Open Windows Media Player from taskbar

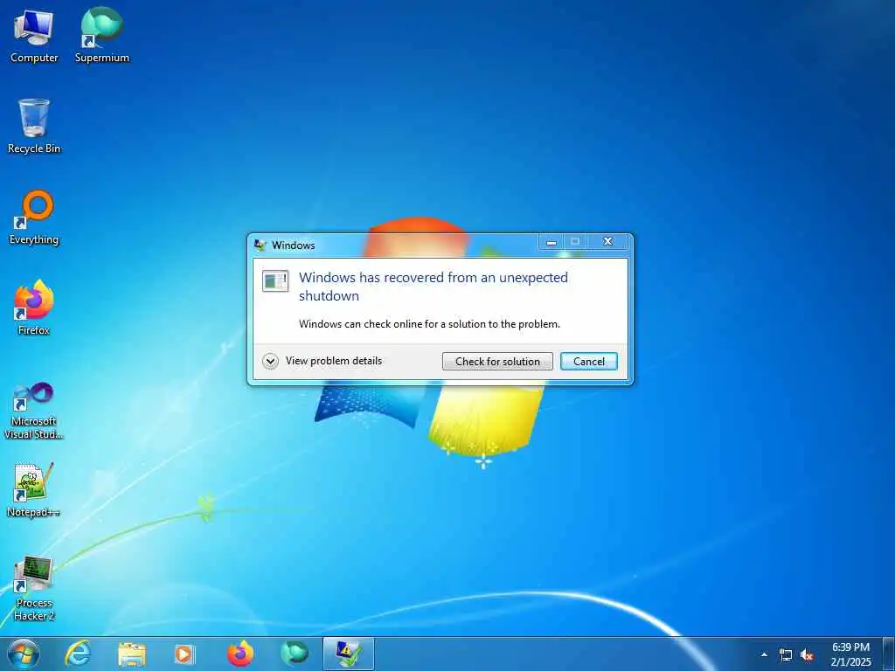184,654
